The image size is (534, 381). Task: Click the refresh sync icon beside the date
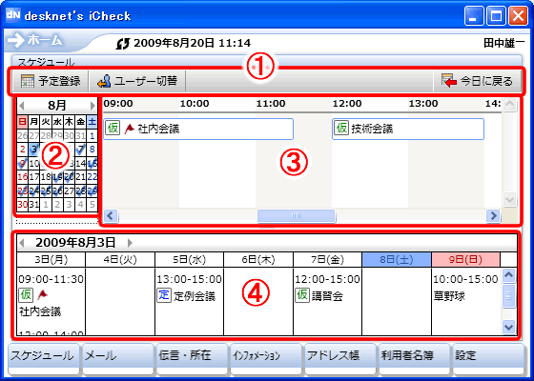[x=123, y=44]
